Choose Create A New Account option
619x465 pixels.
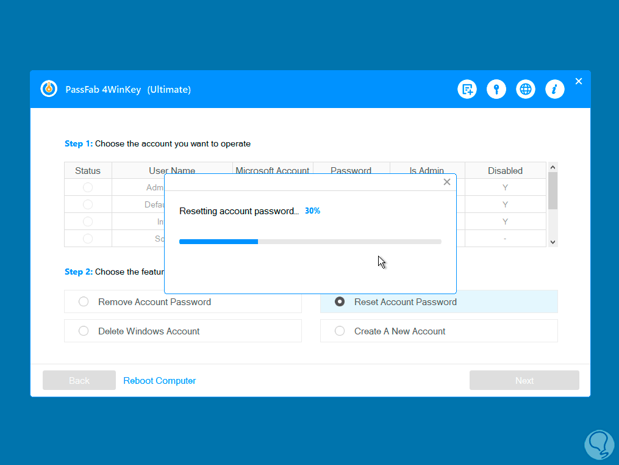[438, 331]
